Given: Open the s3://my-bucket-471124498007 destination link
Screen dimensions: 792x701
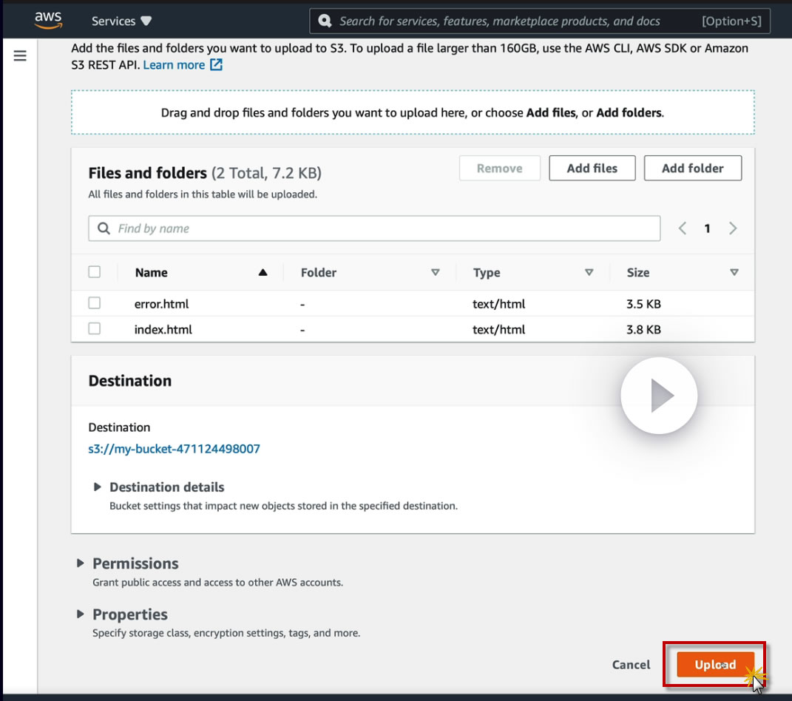Looking at the screenshot, I should 175,449.
